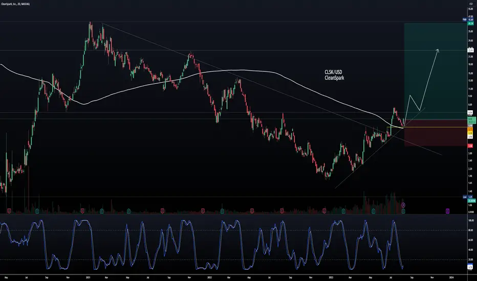Click the 2022 label on the time axis
Screen dimensions: 477x281
(209, 277)
